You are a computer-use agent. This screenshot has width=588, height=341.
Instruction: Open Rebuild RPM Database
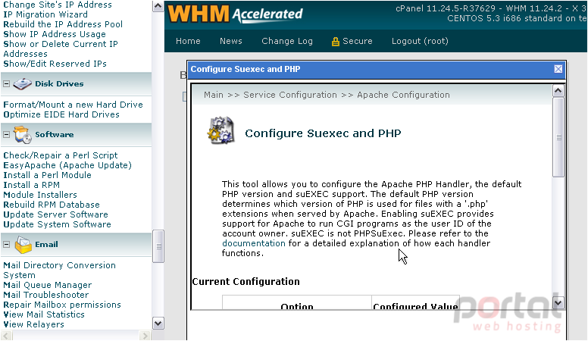click(x=52, y=205)
